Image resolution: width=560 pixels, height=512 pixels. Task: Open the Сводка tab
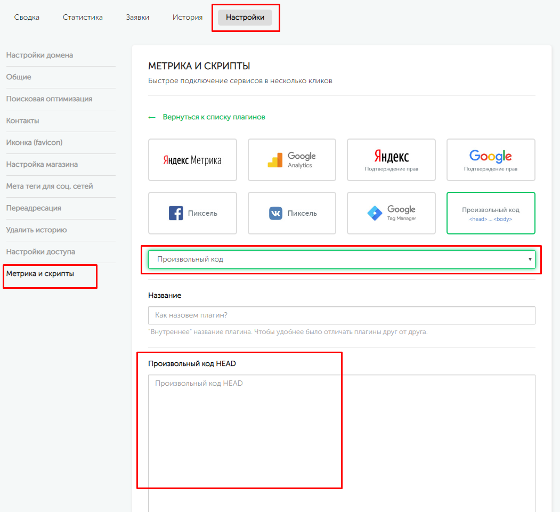[27, 18]
